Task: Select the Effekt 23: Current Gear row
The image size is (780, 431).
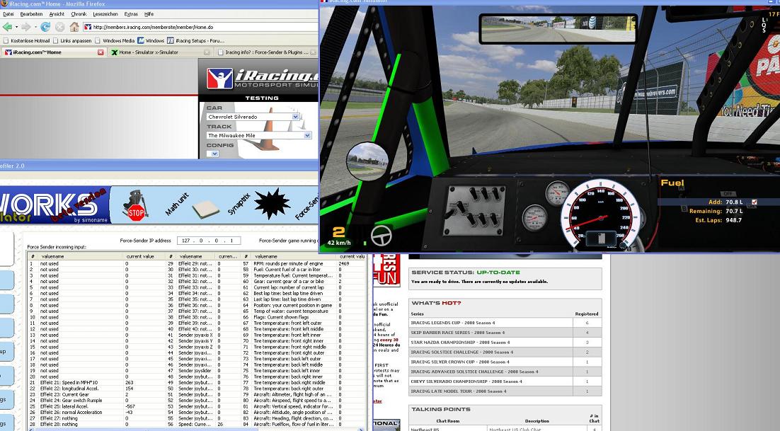Action: (x=96, y=395)
